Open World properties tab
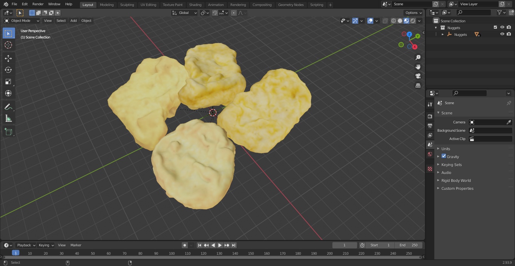This screenshot has width=515, height=266. click(x=430, y=154)
